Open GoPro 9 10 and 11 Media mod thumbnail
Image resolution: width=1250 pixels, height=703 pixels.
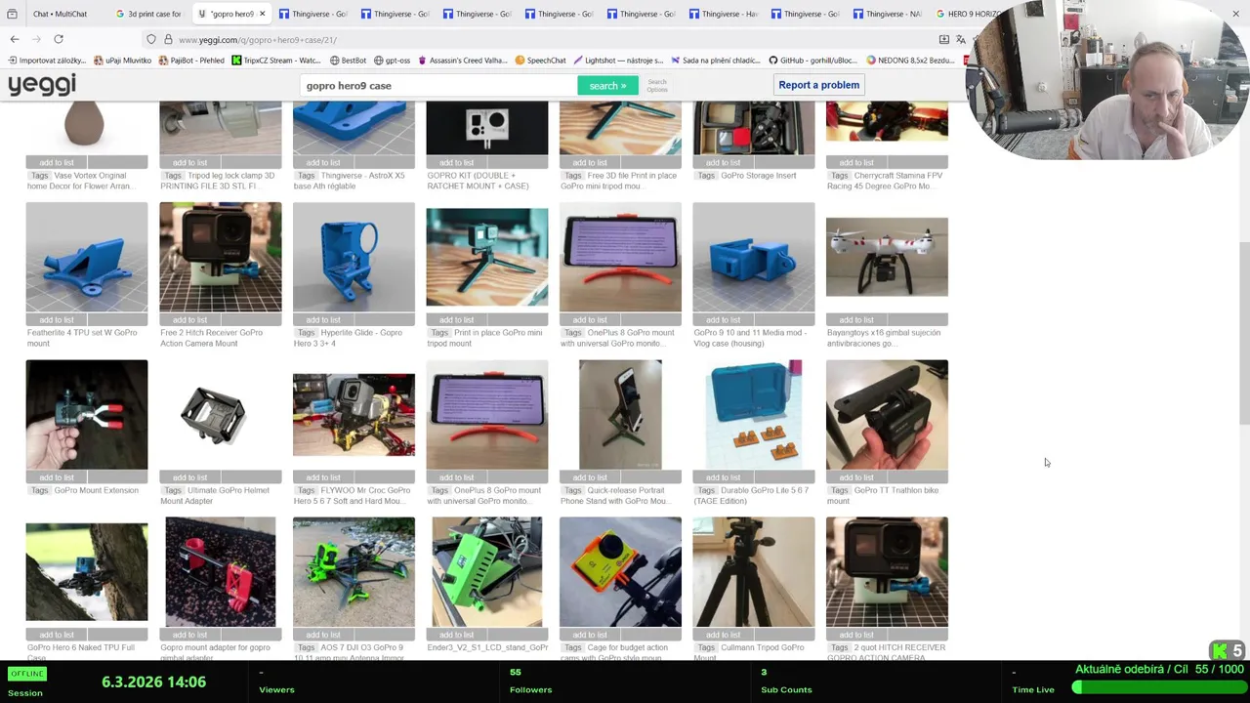pyautogui.click(x=754, y=258)
